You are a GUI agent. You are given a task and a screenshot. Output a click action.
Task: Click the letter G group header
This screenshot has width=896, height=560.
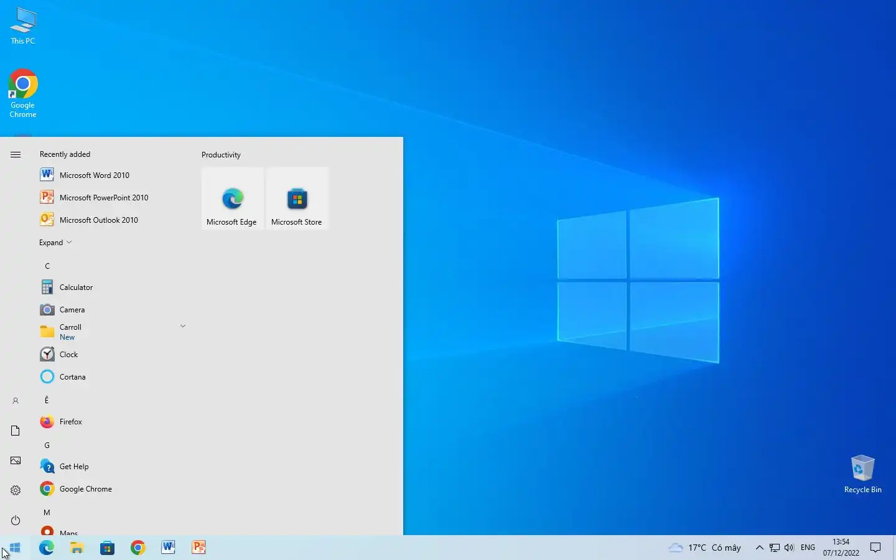pyautogui.click(x=47, y=445)
